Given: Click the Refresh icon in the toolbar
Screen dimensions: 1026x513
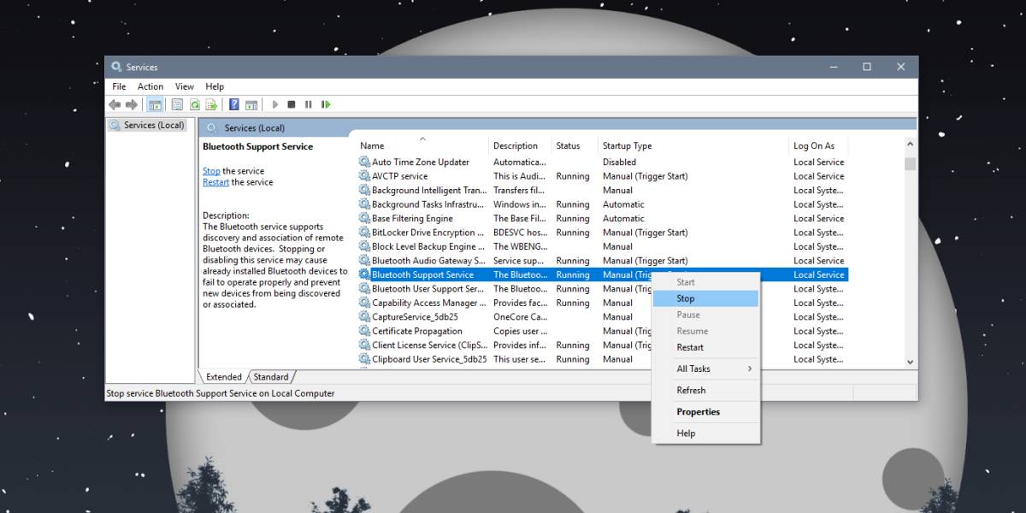Looking at the screenshot, I should pos(196,104).
